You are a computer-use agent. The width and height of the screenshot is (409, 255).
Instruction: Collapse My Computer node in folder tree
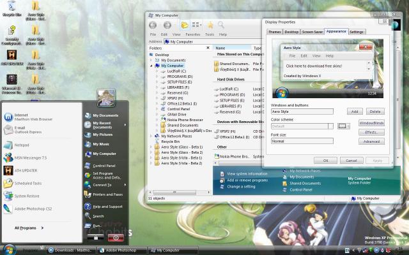[151, 66]
